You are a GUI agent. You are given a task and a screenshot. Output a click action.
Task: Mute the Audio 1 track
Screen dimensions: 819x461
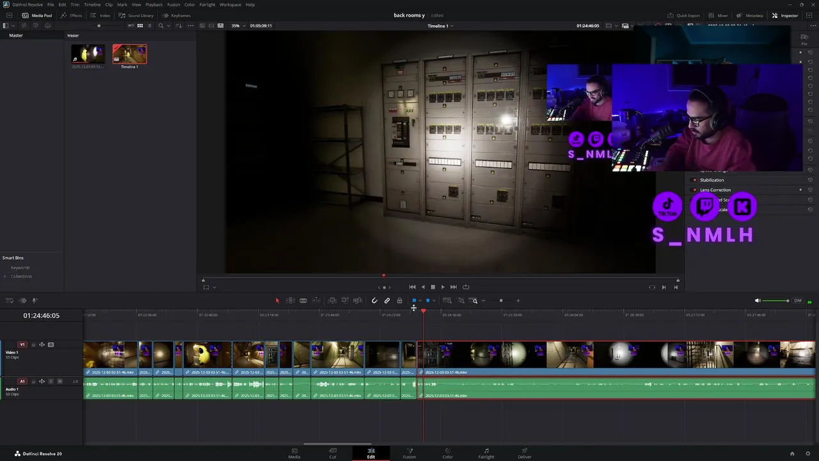click(x=60, y=381)
